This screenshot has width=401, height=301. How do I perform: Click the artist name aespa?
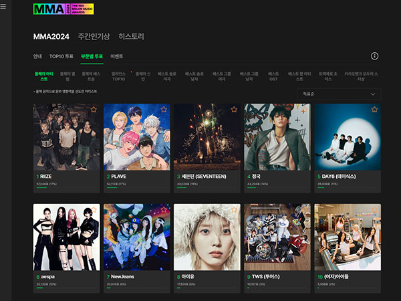(x=48, y=277)
